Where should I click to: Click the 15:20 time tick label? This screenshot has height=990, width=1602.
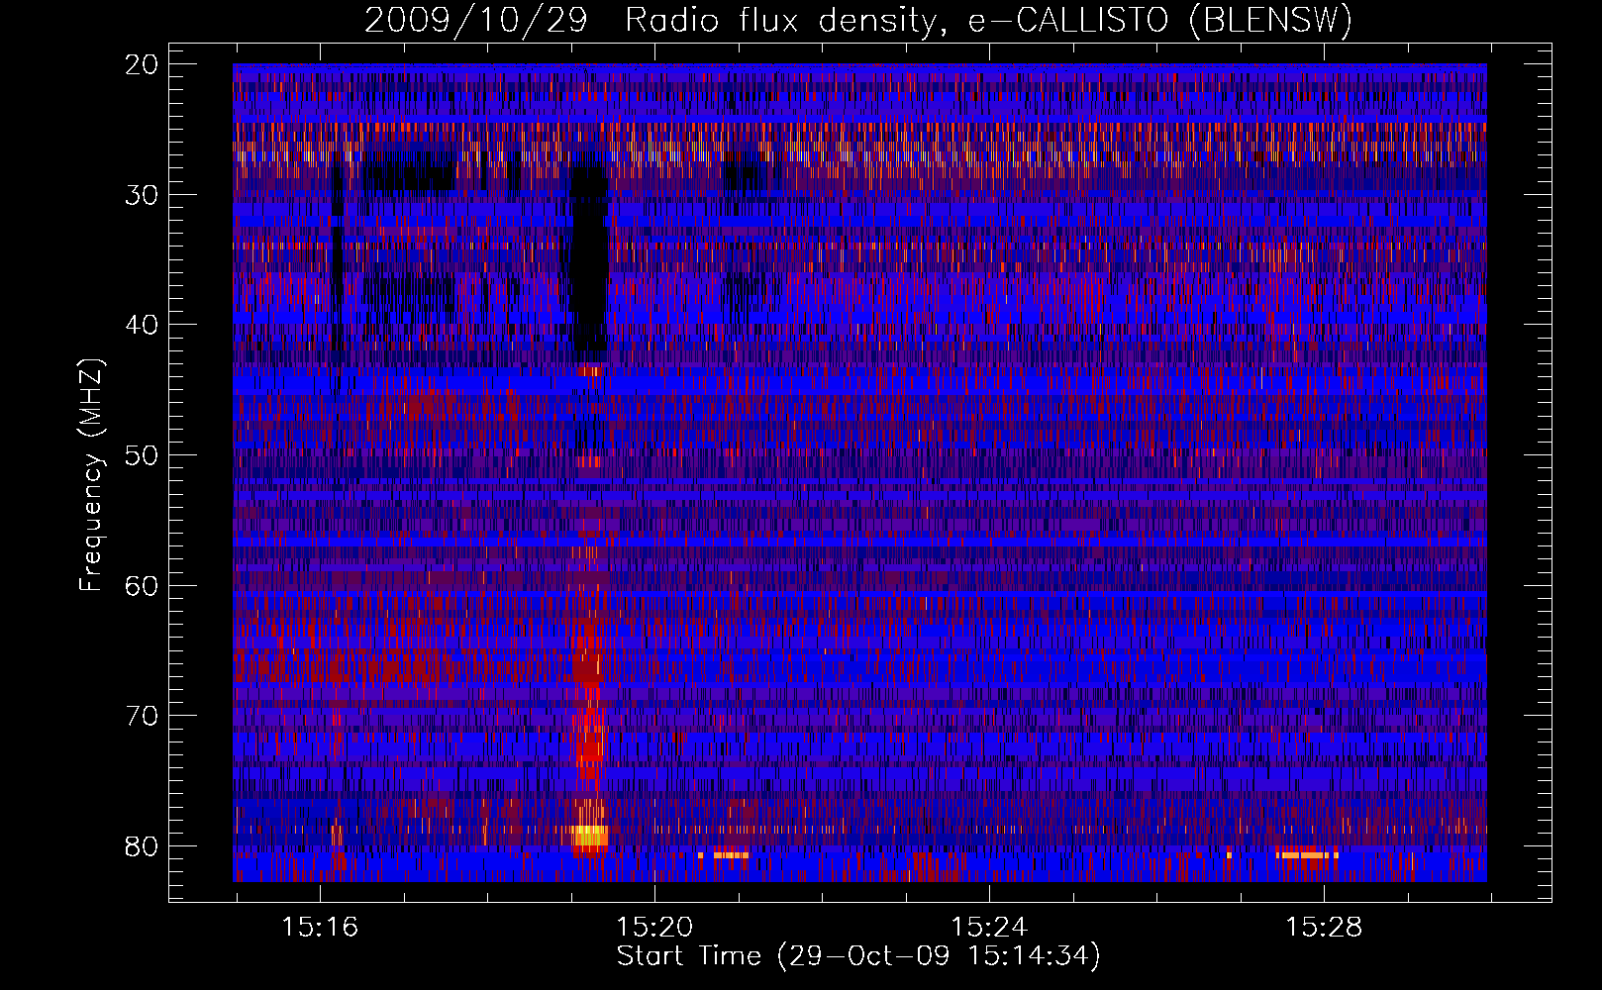654,928
